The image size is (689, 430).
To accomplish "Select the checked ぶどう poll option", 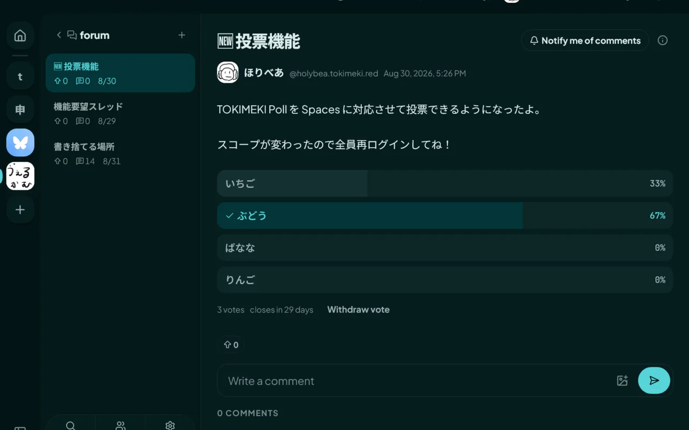I will (445, 216).
